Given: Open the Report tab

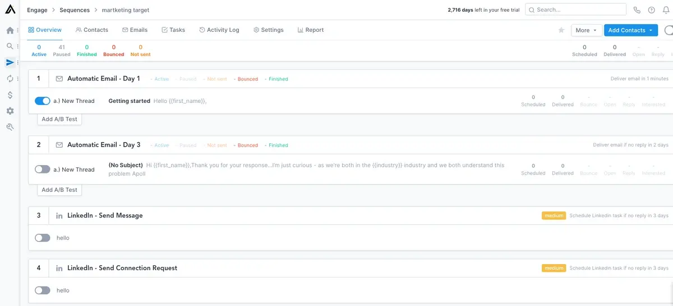Looking at the screenshot, I should click(311, 30).
